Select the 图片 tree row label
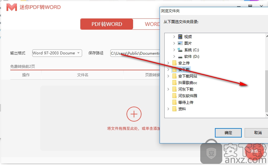The image size is (268, 165). pyautogui.click(x=188, y=43)
